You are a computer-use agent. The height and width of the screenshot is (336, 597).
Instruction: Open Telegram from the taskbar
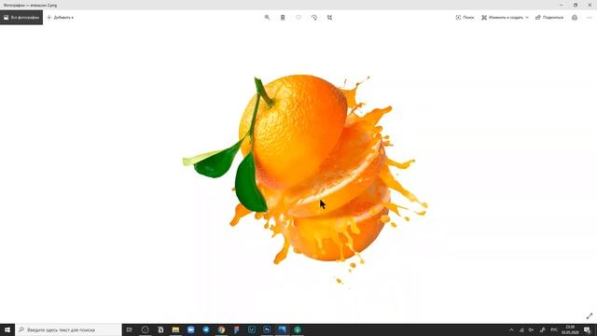[206, 329]
